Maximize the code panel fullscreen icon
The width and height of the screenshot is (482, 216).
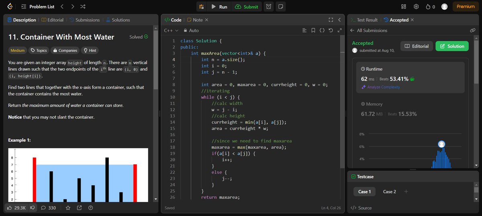tap(331, 20)
